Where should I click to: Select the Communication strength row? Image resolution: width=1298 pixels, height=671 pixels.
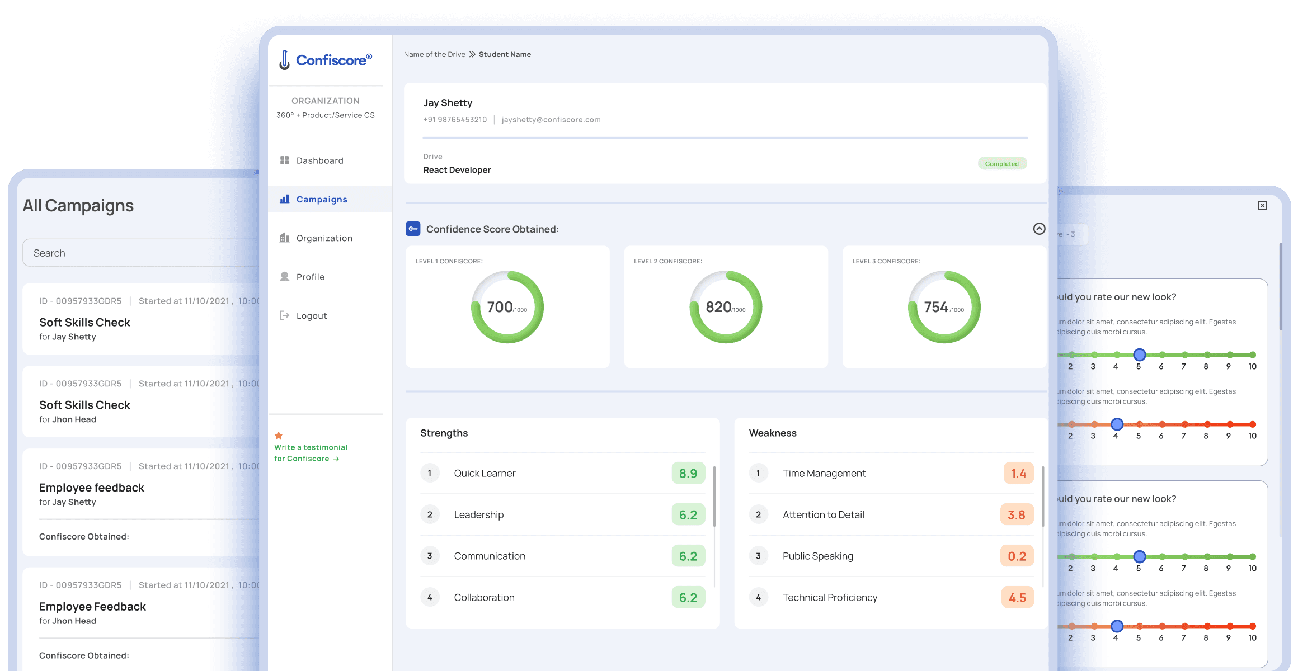click(563, 556)
